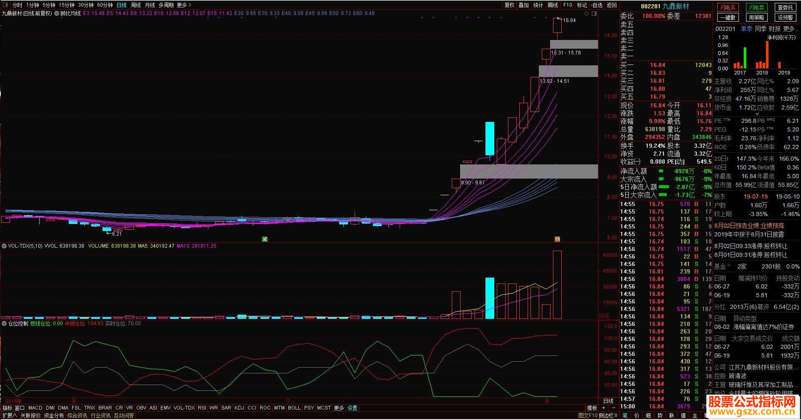Activate the 画线 drawing tool

553,5
